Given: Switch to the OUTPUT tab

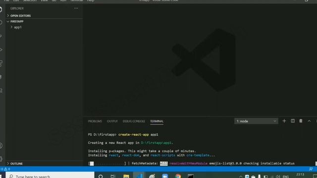Looking at the screenshot, I should [112, 121].
